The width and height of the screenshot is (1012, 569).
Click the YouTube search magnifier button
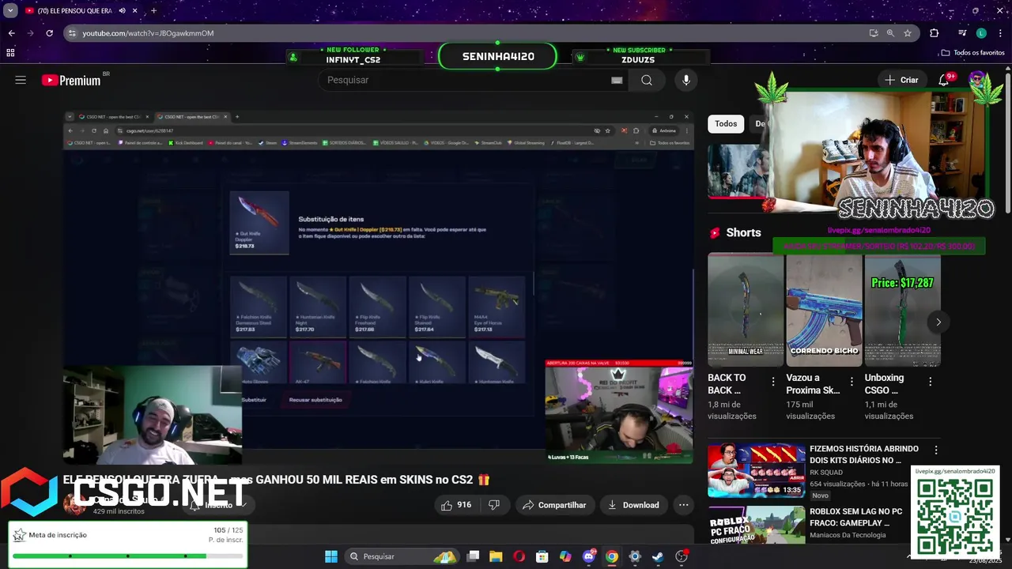click(x=647, y=80)
